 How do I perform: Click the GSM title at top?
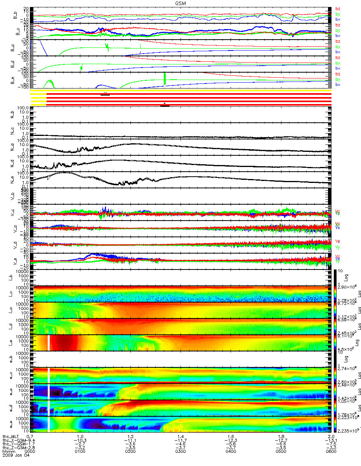click(x=180, y=3)
